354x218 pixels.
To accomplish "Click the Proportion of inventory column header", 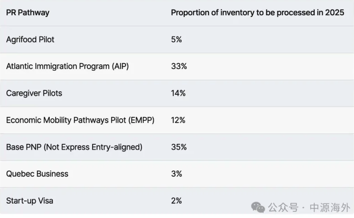I will (257, 12).
